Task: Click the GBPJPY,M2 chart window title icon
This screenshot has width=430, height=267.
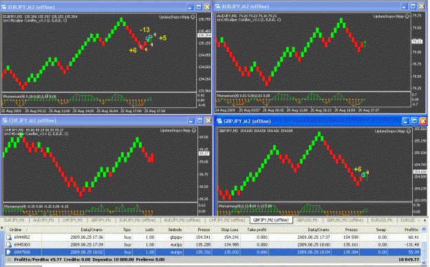Action: coord(219,121)
